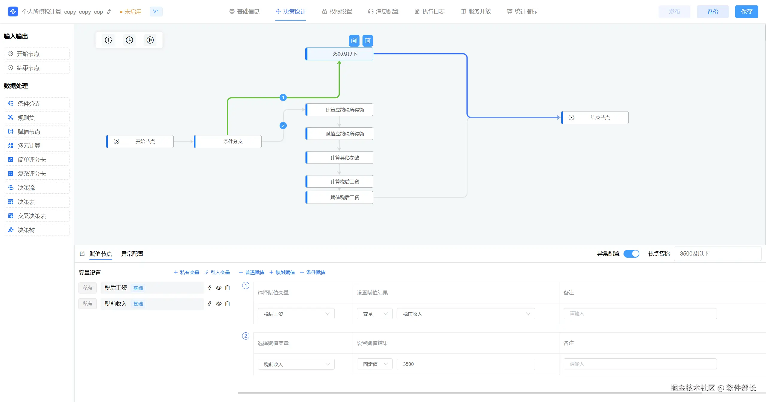Select the 决策树 component icon in sidebar
766x402 pixels.
[11, 230]
